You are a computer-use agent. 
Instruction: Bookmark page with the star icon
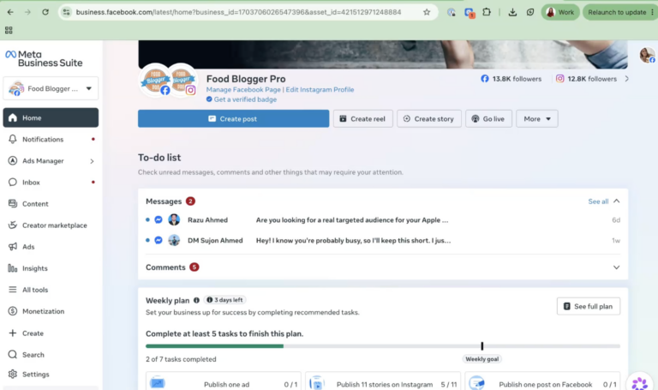pyautogui.click(x=427, y=12)
